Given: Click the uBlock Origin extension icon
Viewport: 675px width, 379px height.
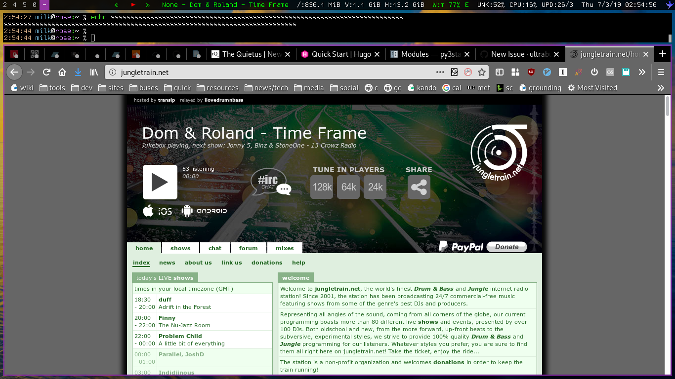Looking at the screenshot, I should 532,72.
